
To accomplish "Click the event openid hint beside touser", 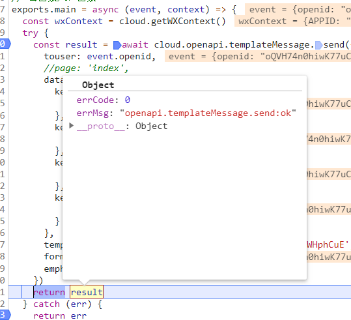I will [x=258, y=56].
